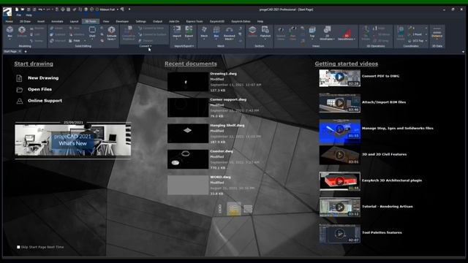Play Manage Step, Iges and Solidworks files video
Screen dimensions: 468x263
[x=339, y=129]
